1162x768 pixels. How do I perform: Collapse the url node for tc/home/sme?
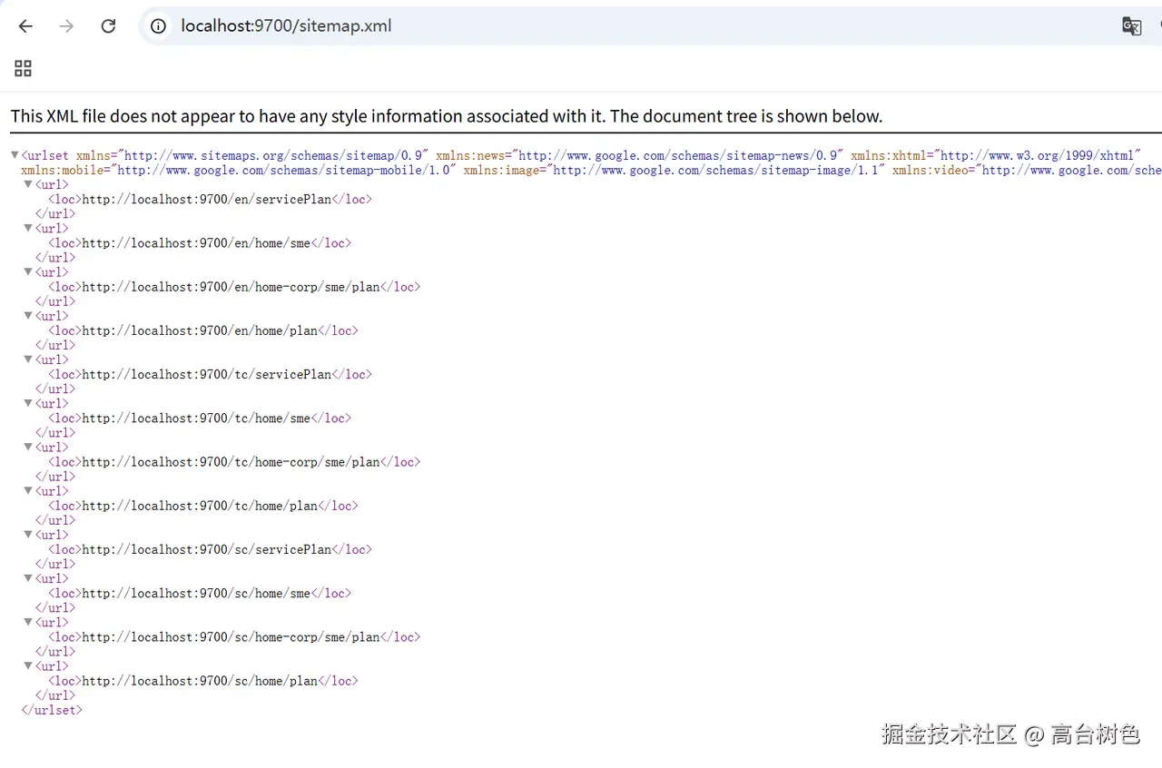[x=28, y=403]
